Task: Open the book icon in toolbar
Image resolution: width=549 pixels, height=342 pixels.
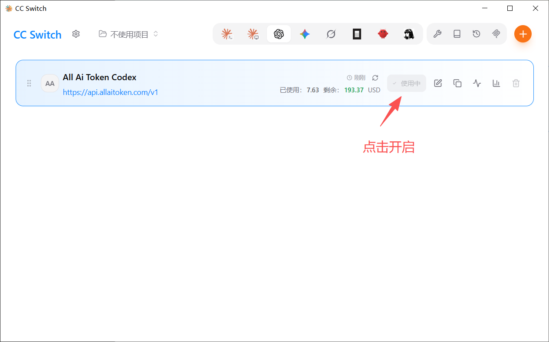Action: pyautogui.click(x=457, y=34)
